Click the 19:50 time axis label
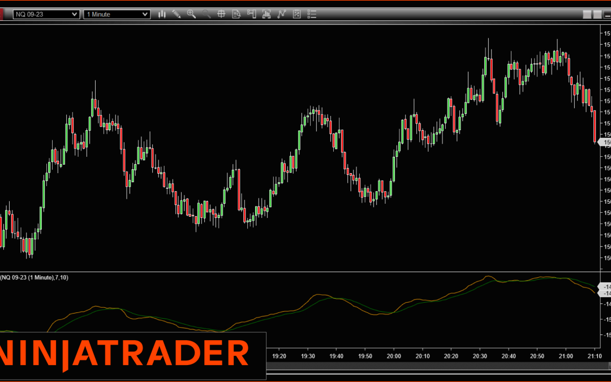 [x=365, y=356]
